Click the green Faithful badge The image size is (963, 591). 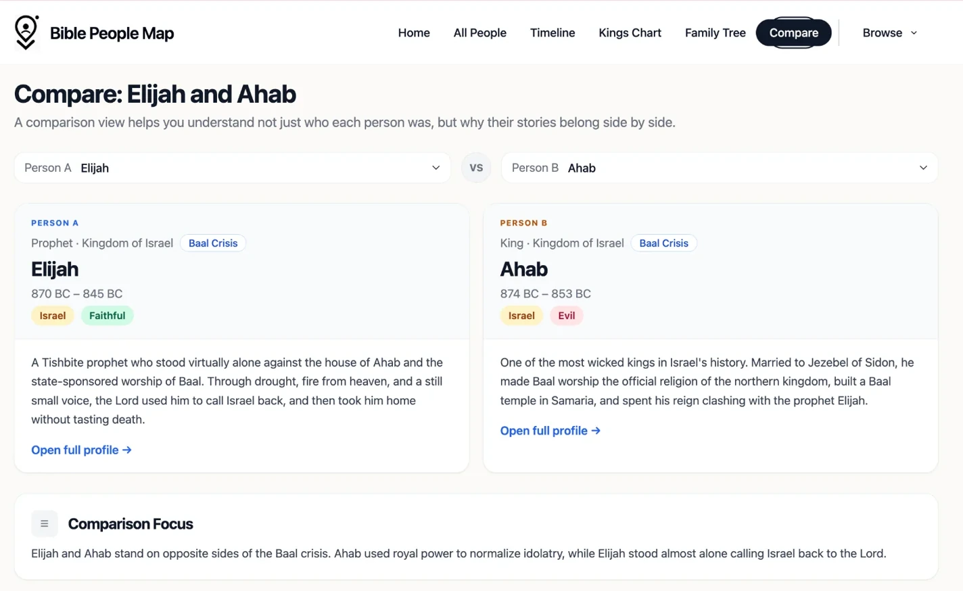point(107,316)
